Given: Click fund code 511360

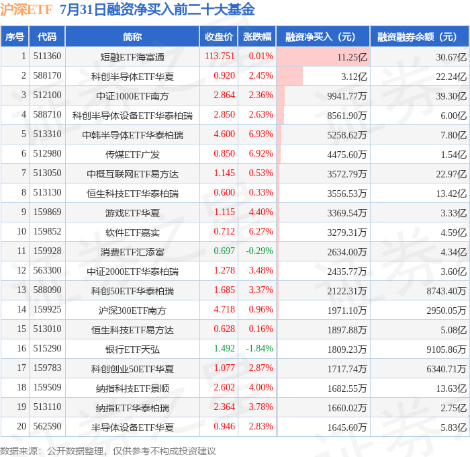Looking at the screenshot, I should (47, 56).
